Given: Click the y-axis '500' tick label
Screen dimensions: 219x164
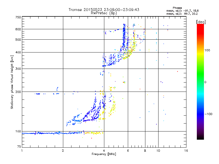Looking at the screenshot, I should click(x=18, y=40).
